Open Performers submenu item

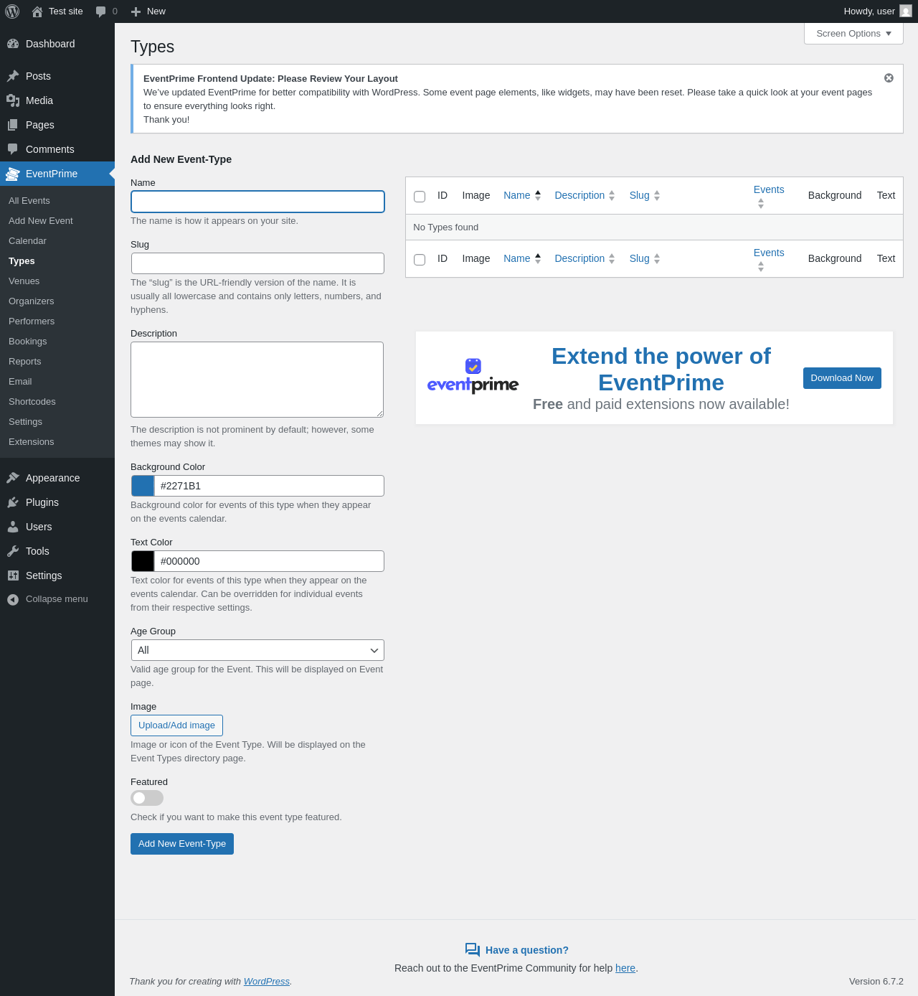point(32,321)
